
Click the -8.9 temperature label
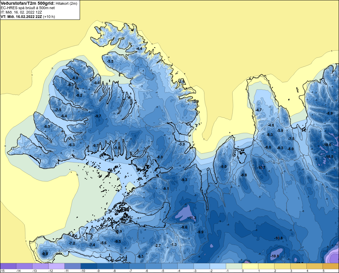(330, 113)
